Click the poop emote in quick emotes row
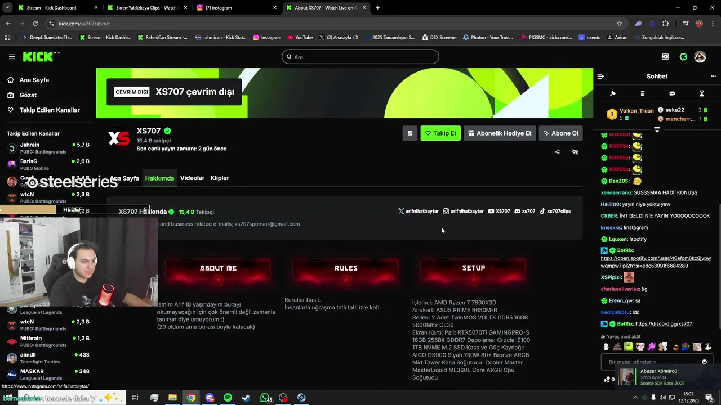 pos(617,346)
